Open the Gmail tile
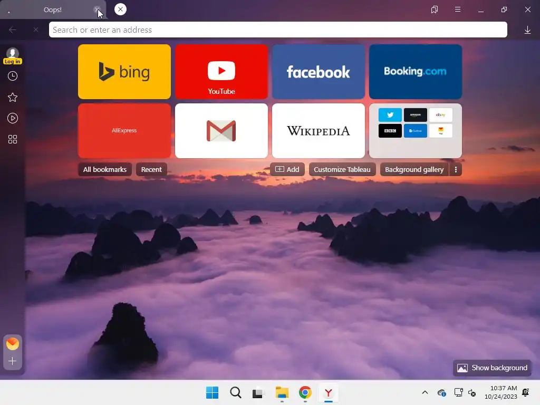Viewport: 540px width, 405px height. 221,131
